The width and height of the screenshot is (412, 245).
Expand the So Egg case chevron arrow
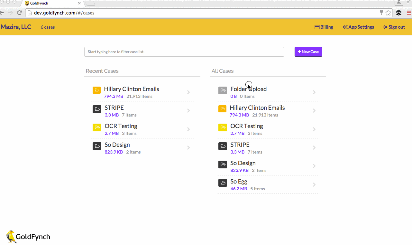[x=314, y=185]
